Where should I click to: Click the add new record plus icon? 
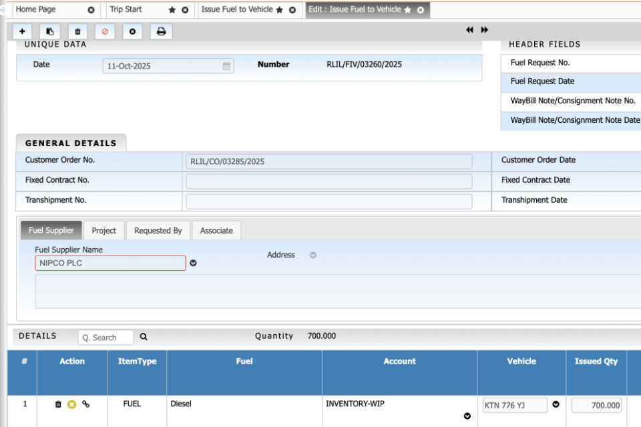tap(22, 31)
